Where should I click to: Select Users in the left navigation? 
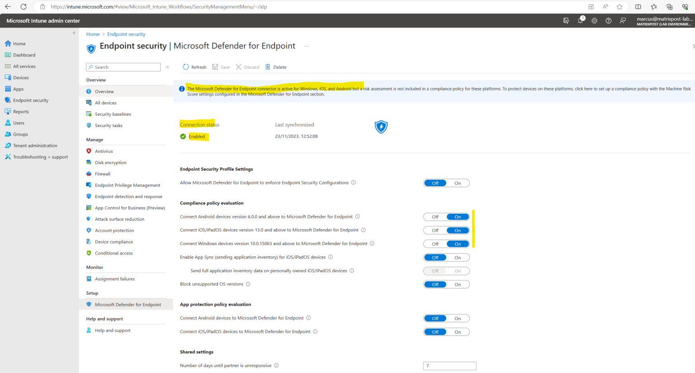coord(18,123)
